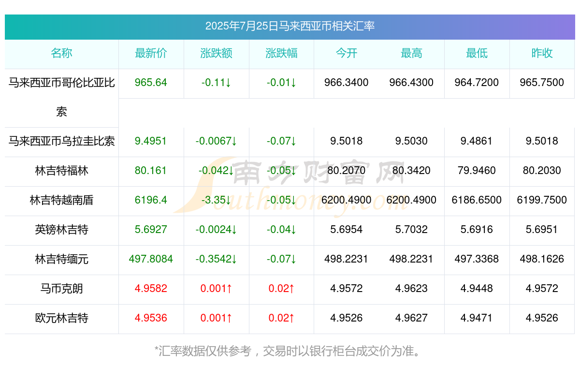Viewport: 580px width, 366px height.
Task: Click high value 966.4300
Action: (411, 83)
